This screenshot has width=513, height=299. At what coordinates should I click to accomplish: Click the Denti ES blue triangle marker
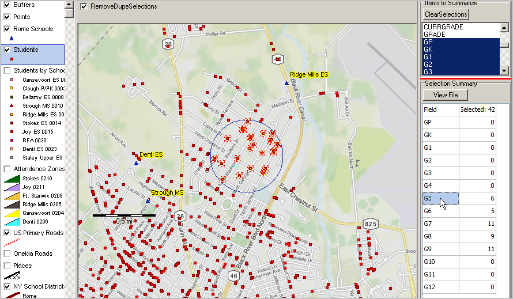point(136,163)
